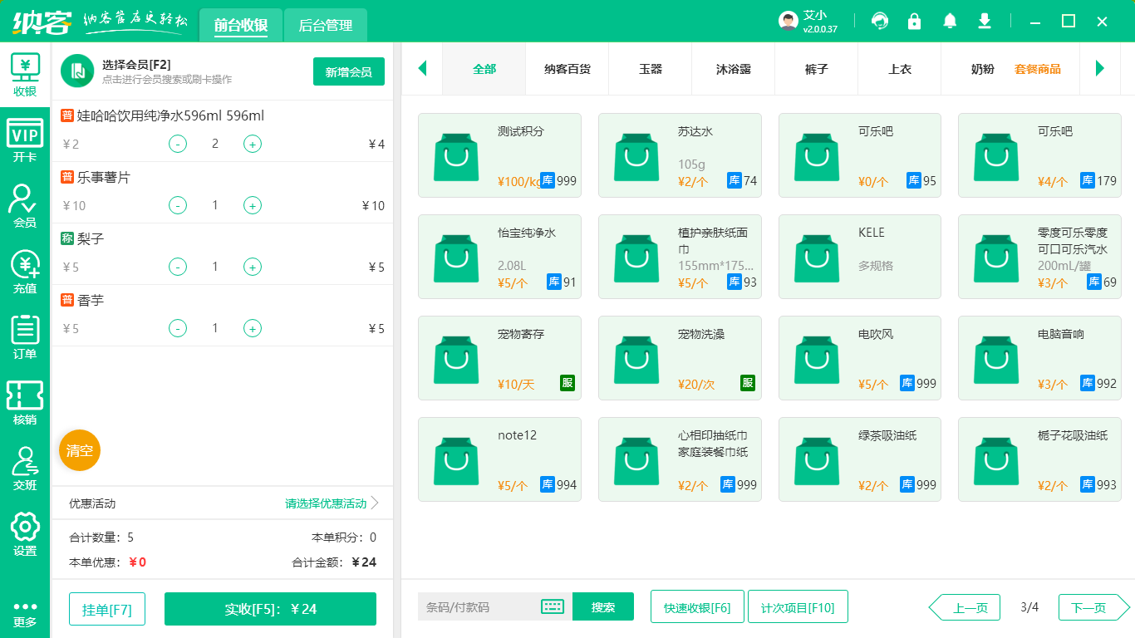Add 植护亲肤纸面巾 product to cart
Image resolution: width=1135 pixels, height=638 pixels.
coord(680,257)
